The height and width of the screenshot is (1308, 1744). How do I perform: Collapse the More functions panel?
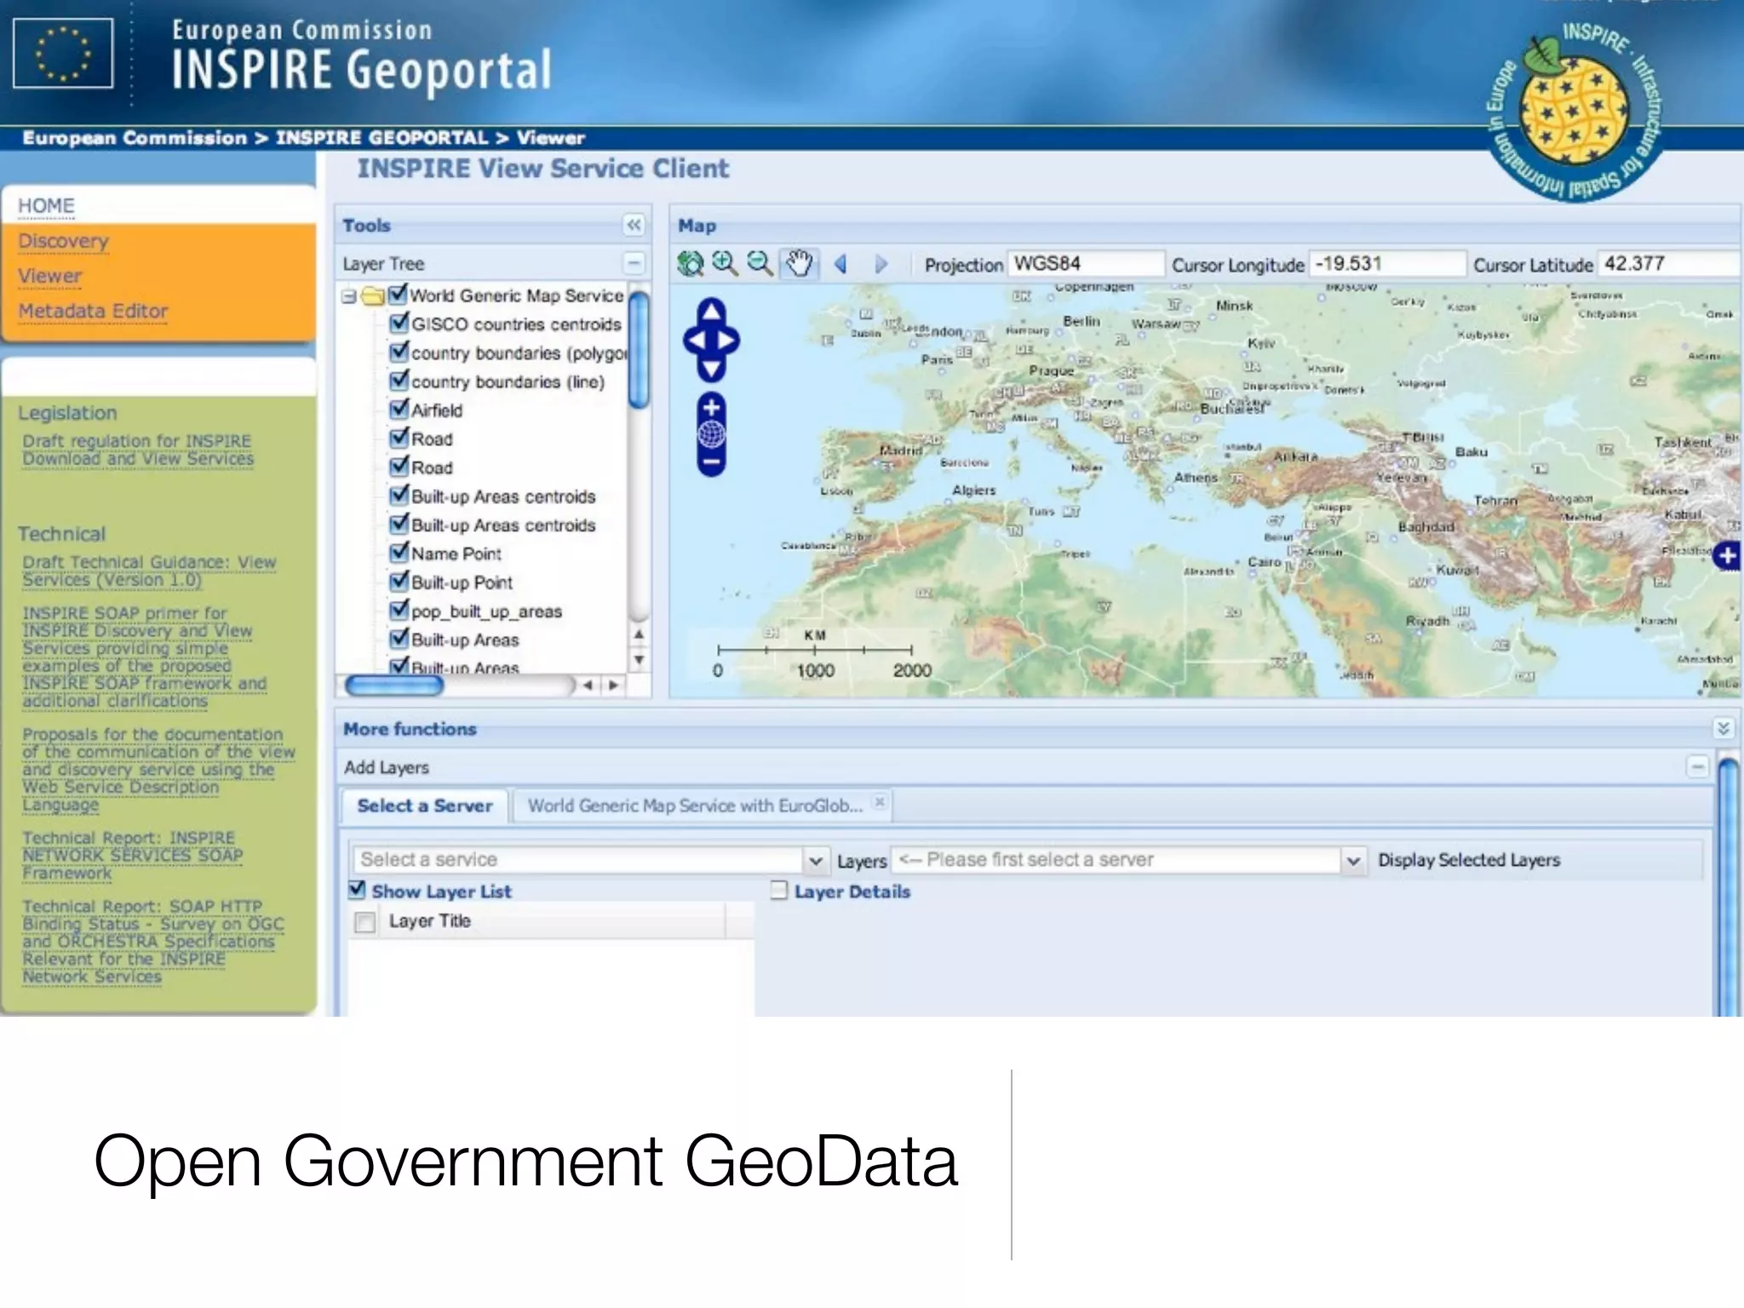tap(1723, 728)
